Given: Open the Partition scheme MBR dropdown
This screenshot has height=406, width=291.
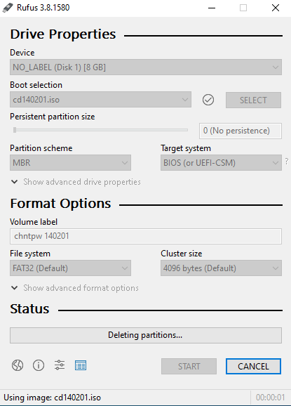Looking at the screenshot, I should point(70,162).
